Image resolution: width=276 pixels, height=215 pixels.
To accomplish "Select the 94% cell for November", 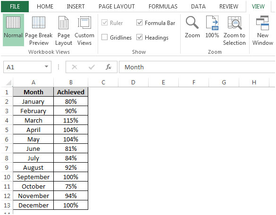I will point(71,196).
